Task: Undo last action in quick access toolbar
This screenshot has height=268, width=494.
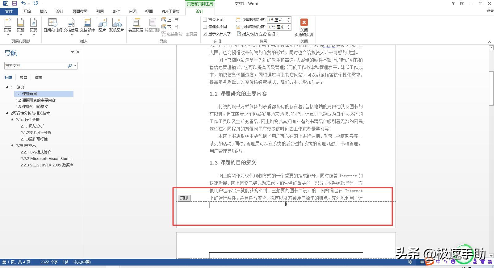Action: [23, 3]
